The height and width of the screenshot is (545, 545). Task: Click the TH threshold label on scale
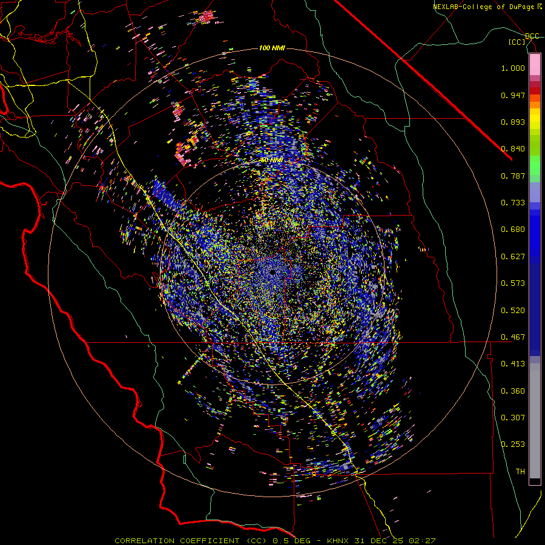pos(520,472)
